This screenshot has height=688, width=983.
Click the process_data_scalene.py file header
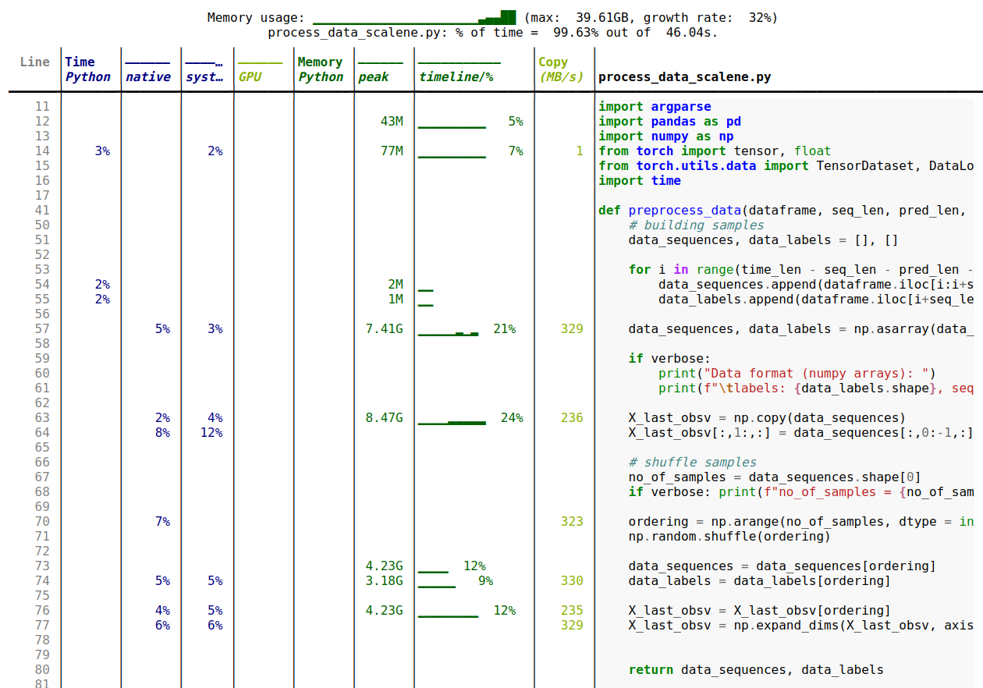(685, 77)
